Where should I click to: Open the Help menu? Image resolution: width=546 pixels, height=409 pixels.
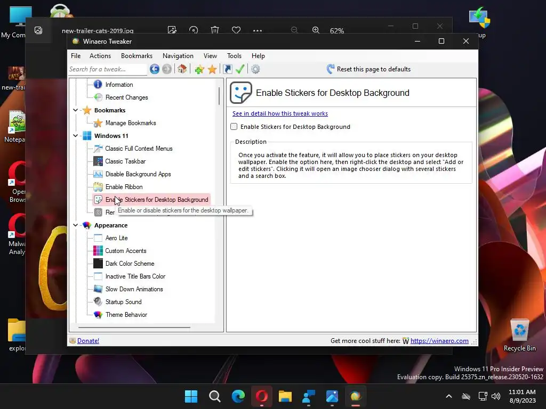(x=259, y=55)
